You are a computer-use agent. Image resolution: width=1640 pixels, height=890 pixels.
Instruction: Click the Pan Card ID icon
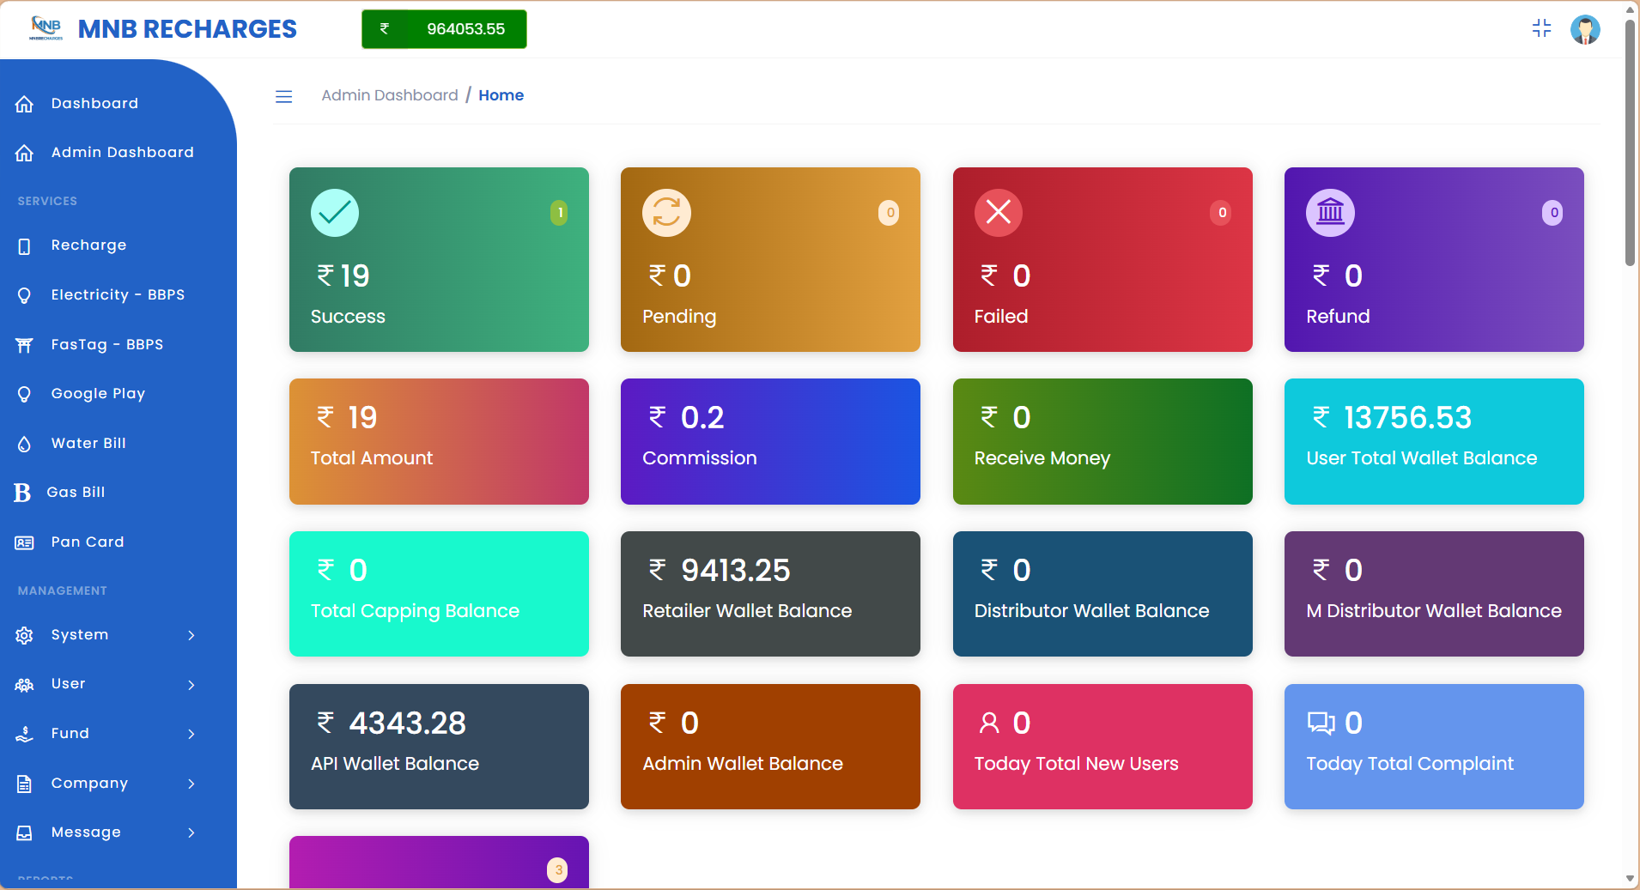pos(24,542)
